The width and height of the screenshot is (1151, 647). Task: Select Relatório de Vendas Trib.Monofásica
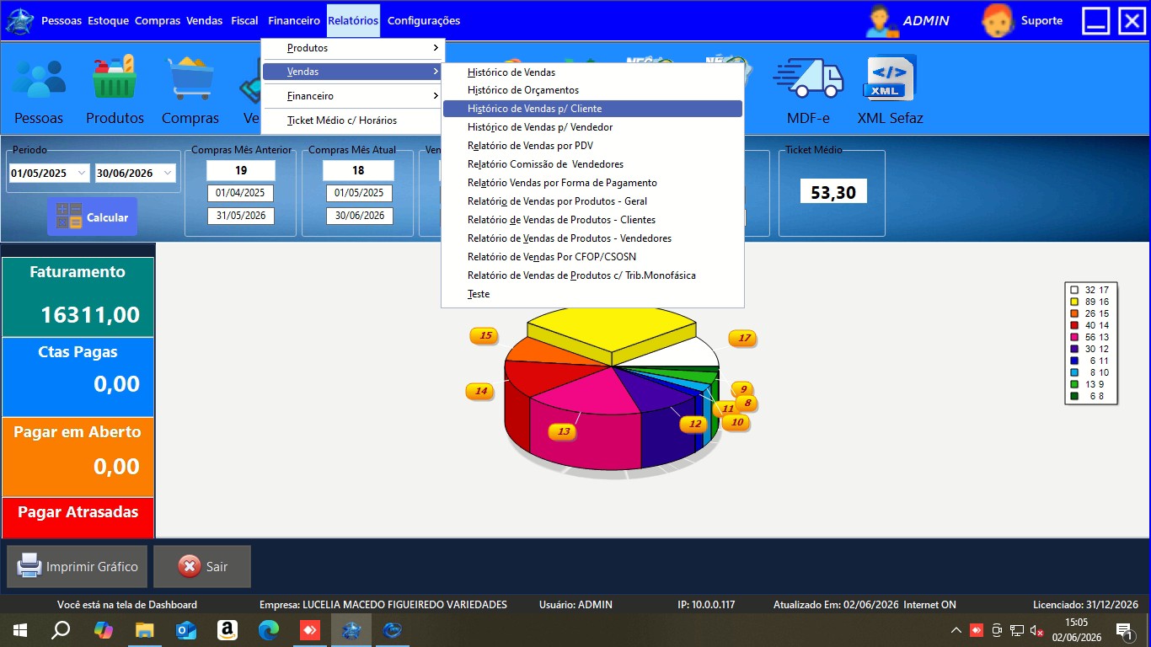tap(592, 275)
